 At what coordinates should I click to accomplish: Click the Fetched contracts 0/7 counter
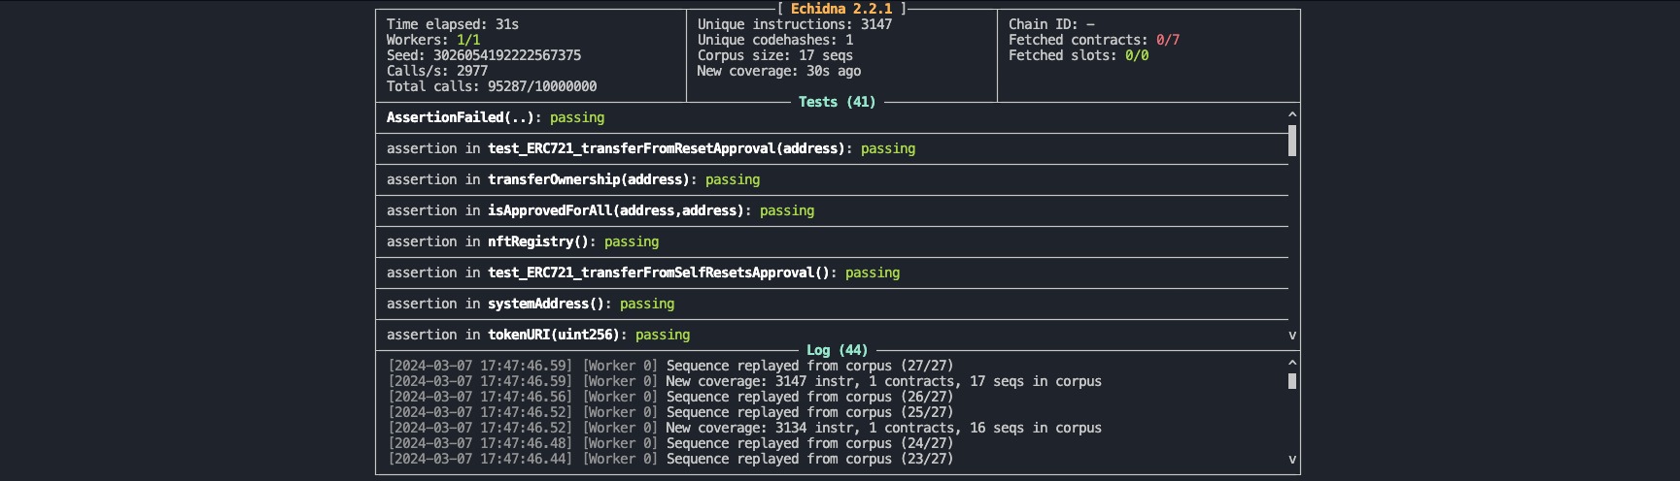tap(1168, 40)
